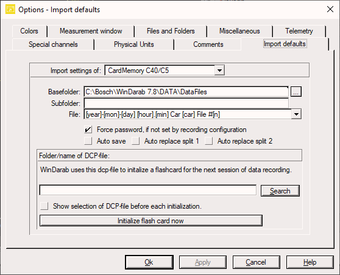Enable Auto replace split 1
Viewport: 340px width, 275px height.
136,141
